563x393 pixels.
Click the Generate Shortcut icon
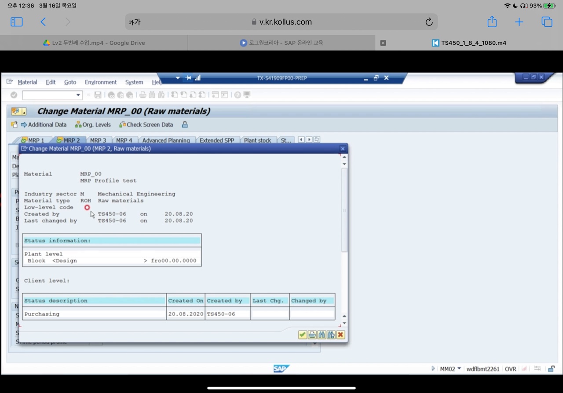tap(224, 95)
